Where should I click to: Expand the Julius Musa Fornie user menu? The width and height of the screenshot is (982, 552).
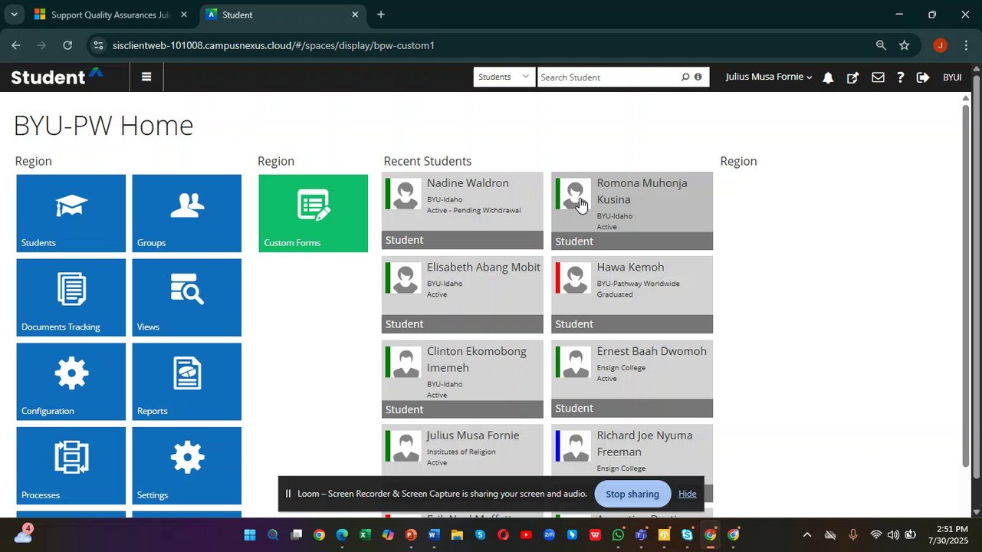[769, 77]
